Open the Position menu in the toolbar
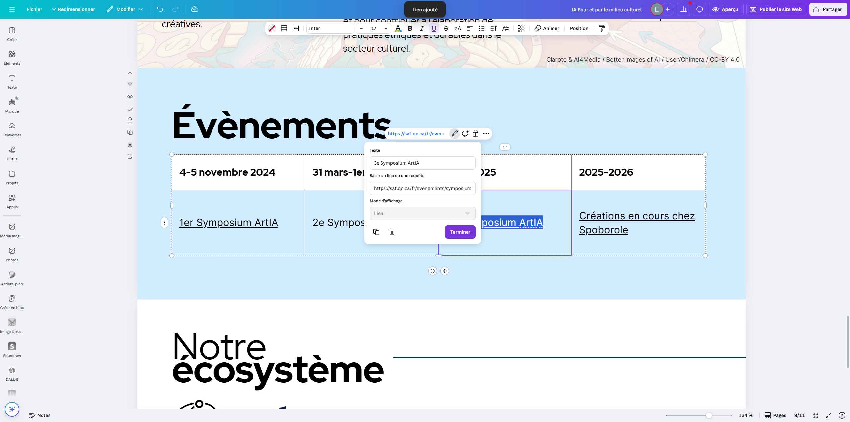Image resolution: width=850 pixels, height=422 pixels. pos(579,28)
